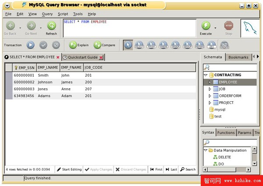Select the SELECT query builder tool
The height and width of the screenshot is (186, 263).
(139, 45)
